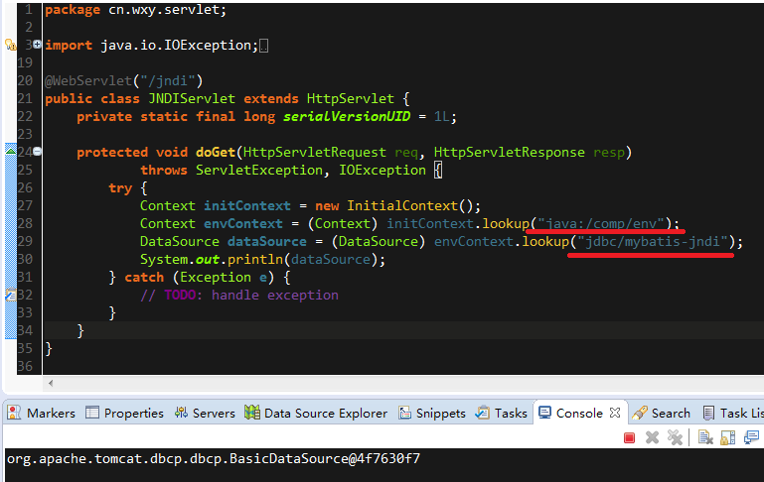Viewport: 764px width, 482px height.
Task: Switch to the Tasks tab
Action: tap(502, 413)
